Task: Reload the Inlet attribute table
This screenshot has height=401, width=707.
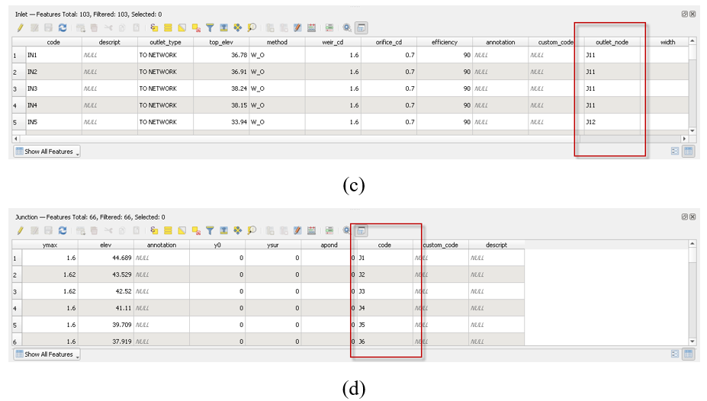Action: coord(62,27)
